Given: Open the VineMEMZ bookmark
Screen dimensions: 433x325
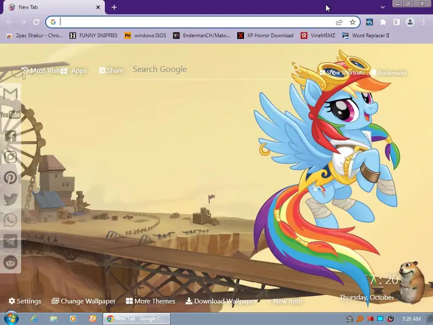Looking at the screenshot, I should click(x=318, y=36).
